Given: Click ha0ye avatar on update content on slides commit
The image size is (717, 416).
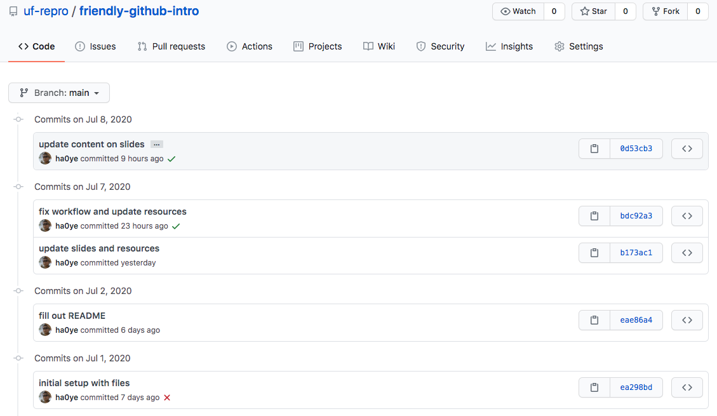Looking at the screenshot, I should click(45, 158).
